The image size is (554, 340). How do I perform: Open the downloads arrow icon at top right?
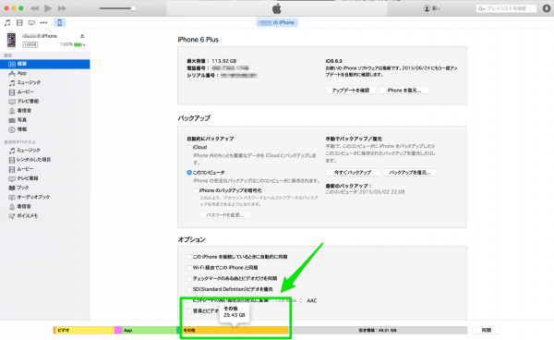[547, 8]
